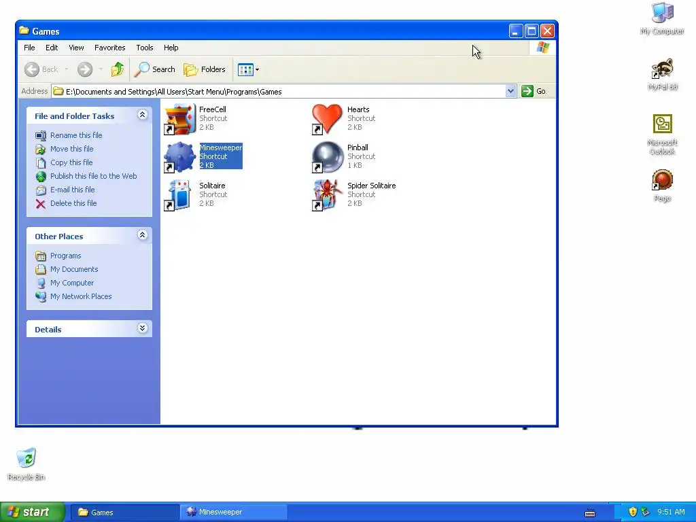Select the Solitaire card icon
696x522 pixels.
tap(179, 195)
